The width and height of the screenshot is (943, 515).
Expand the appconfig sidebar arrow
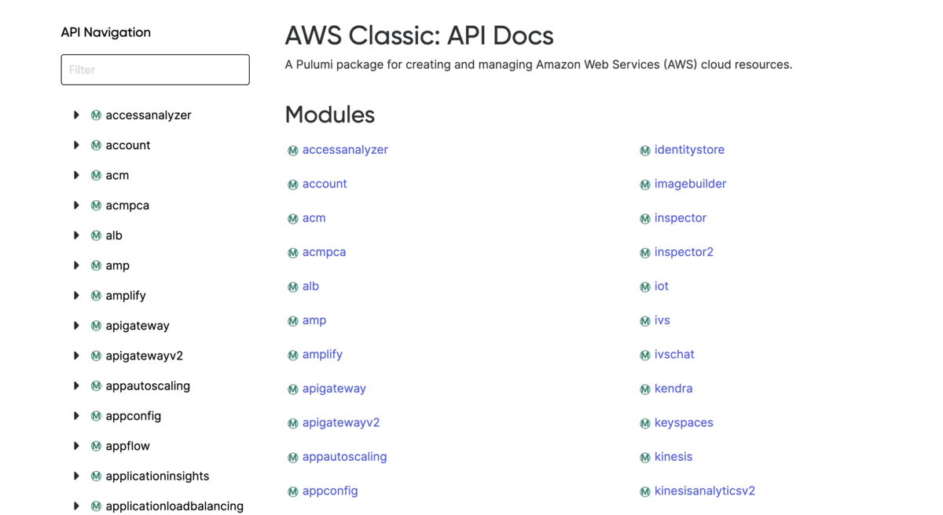pyautogui.click(x=76, y=416)
